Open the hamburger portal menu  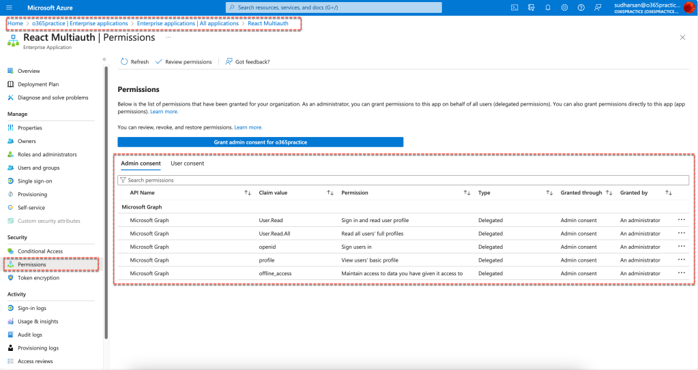coord(9,7)
